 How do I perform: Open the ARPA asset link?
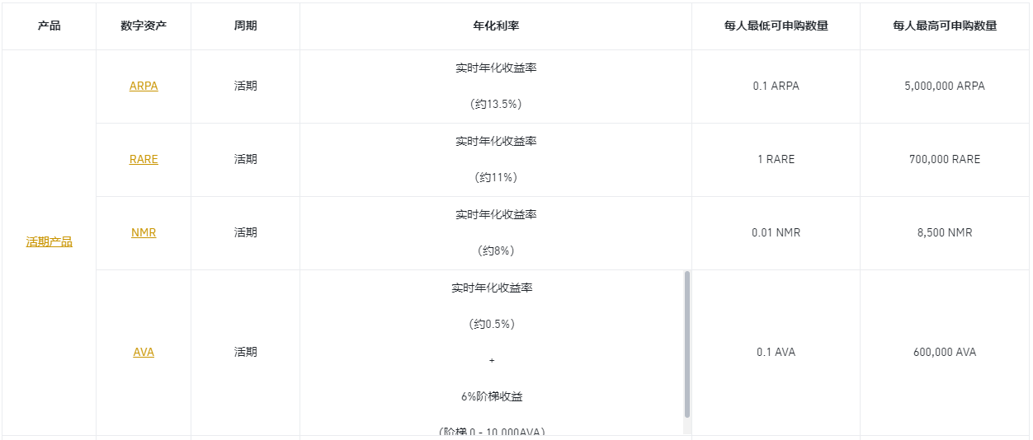coord(144,86)
